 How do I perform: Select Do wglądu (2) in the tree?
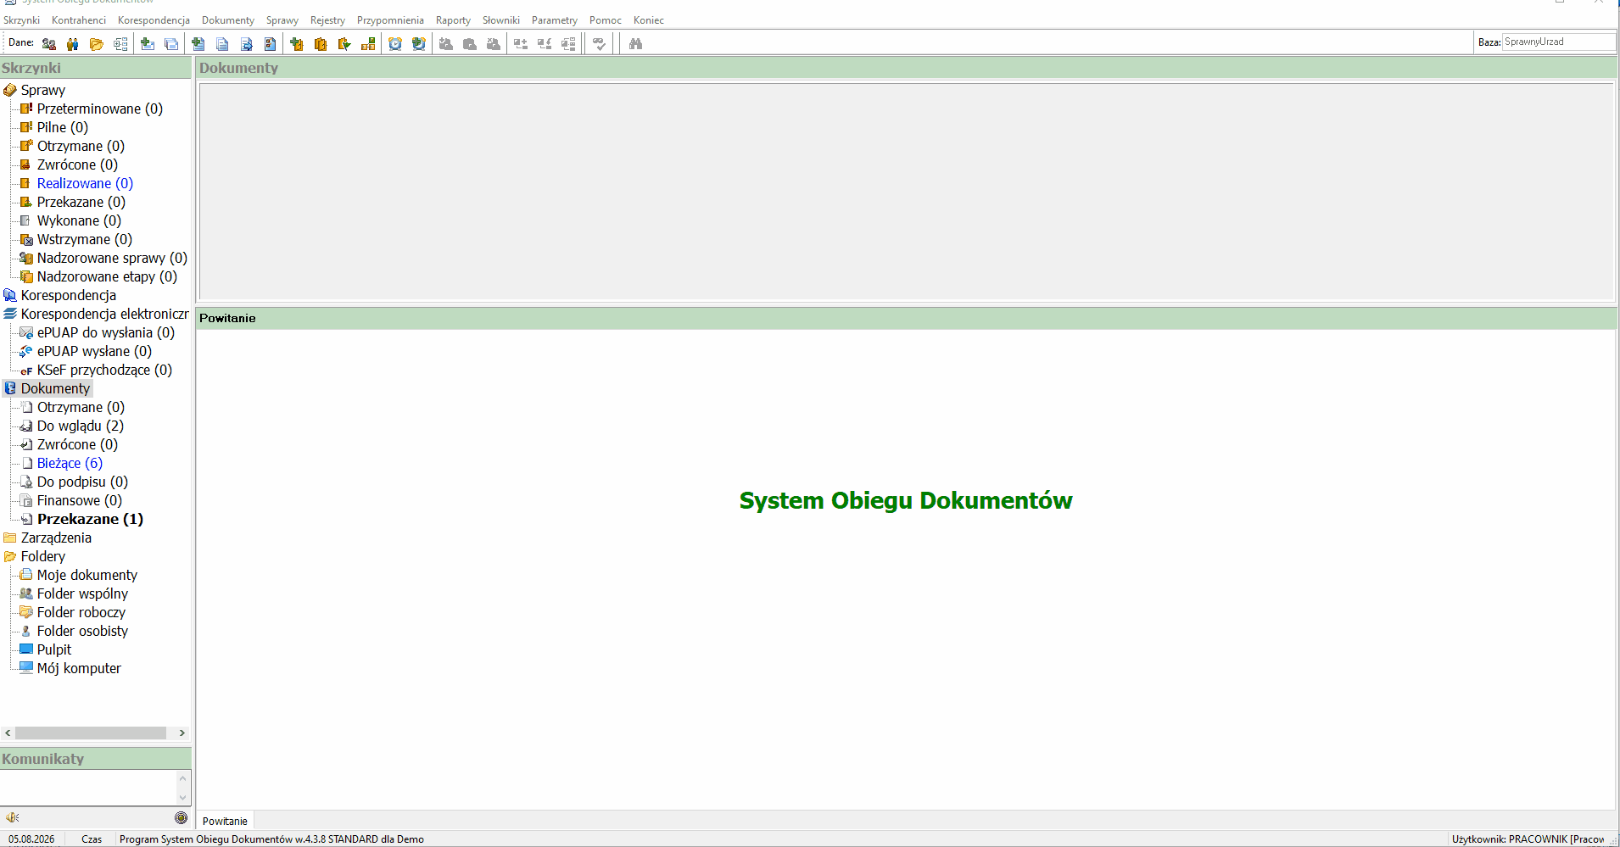pos(81,426)
